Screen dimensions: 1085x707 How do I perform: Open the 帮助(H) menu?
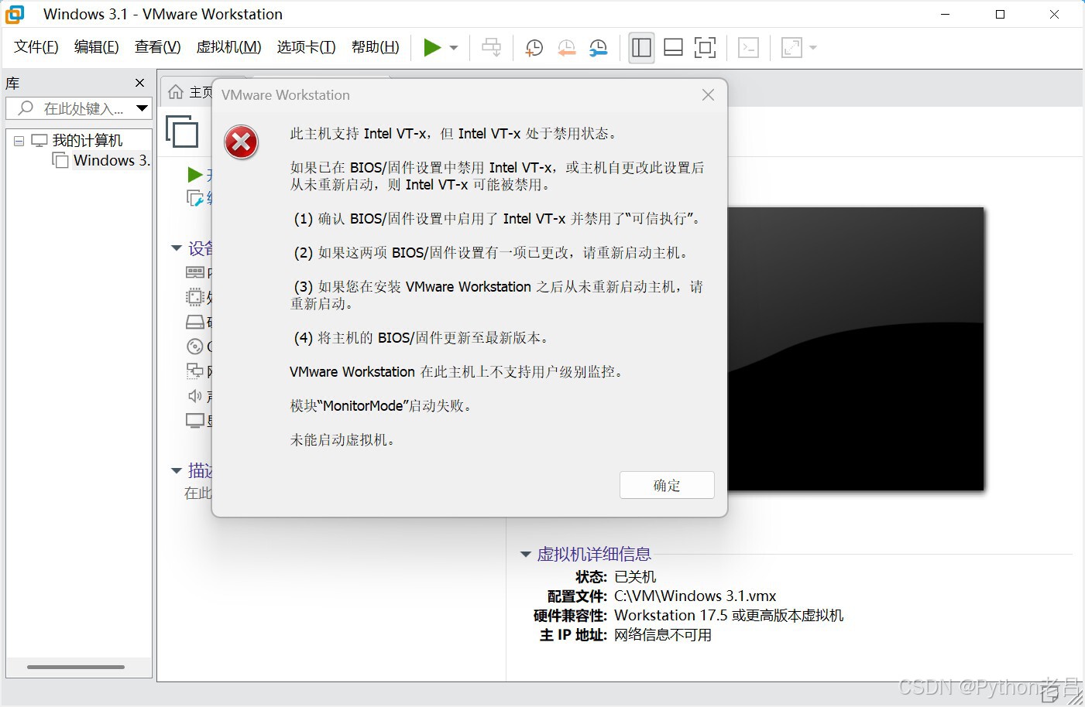pyautogui.click(x=376, y=47)
